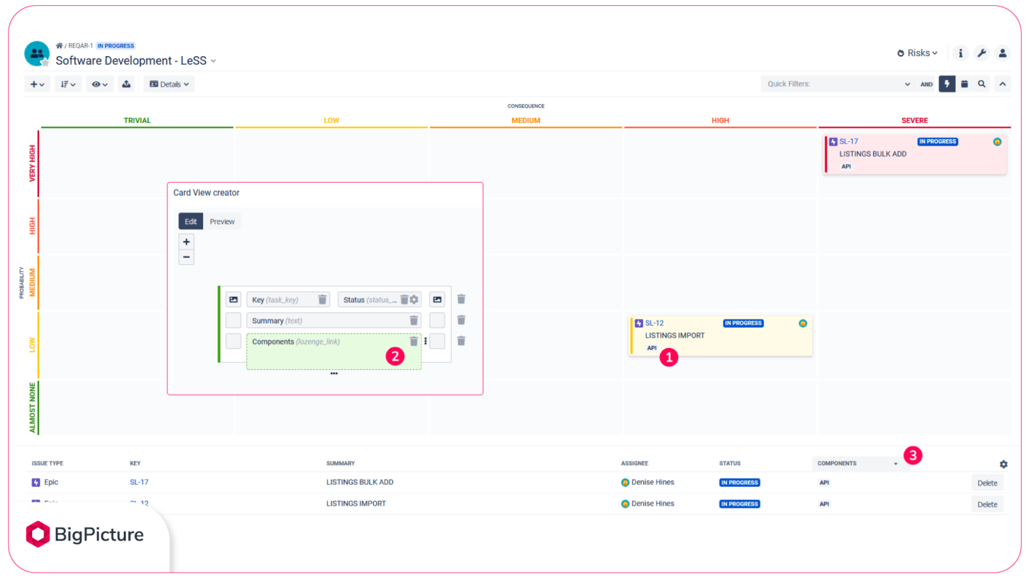Open search using the magnifier icon
The height and width of the screenshot is (578, 1029).
click(x=981, y=84)
